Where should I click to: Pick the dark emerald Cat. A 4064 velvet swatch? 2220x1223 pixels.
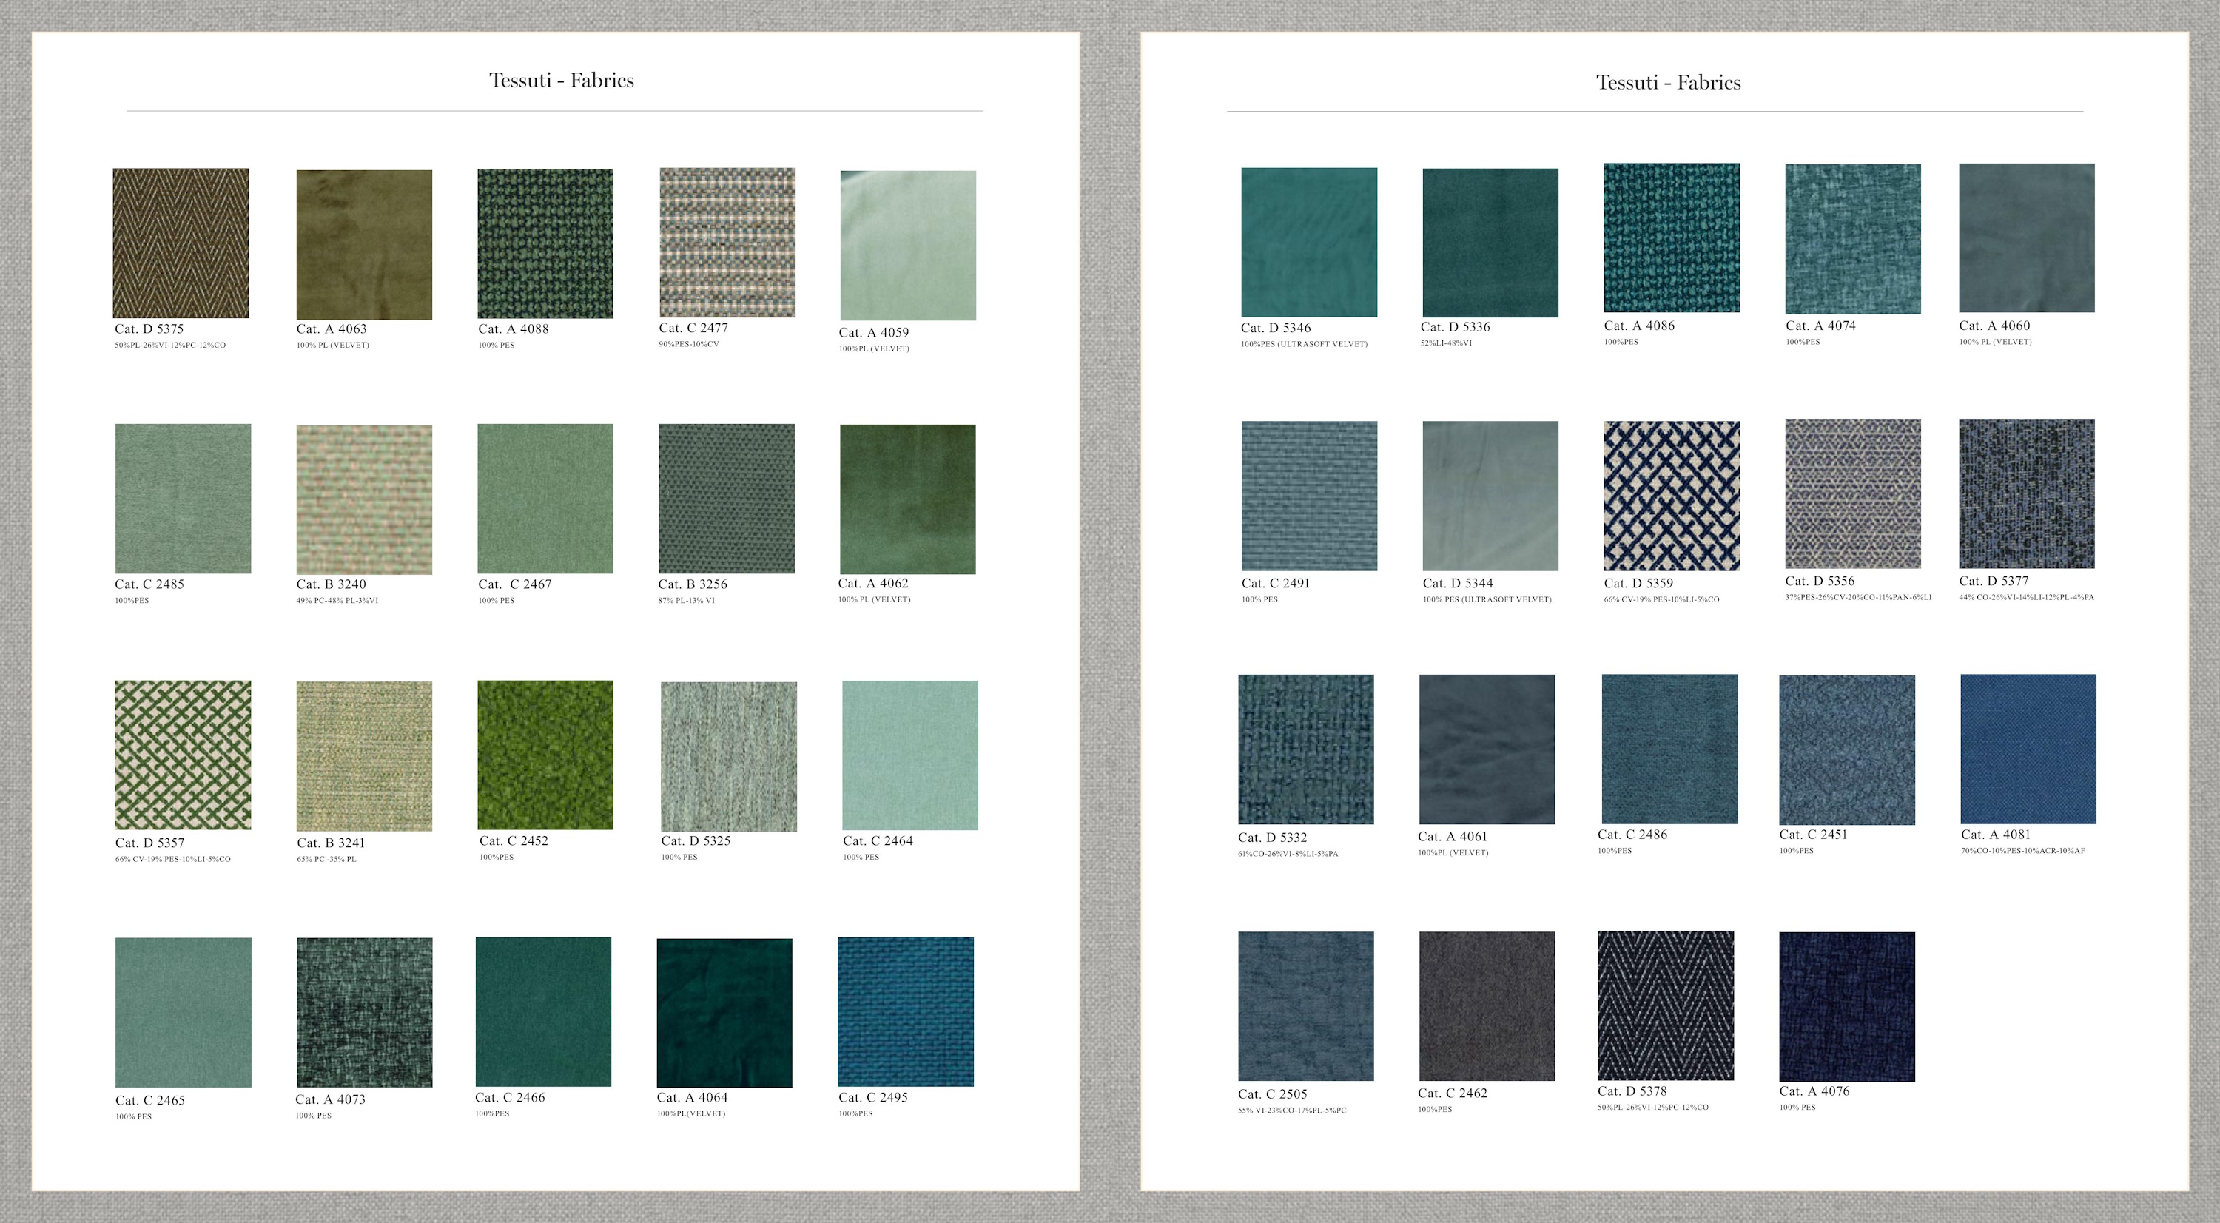[x=724, y=1013]
